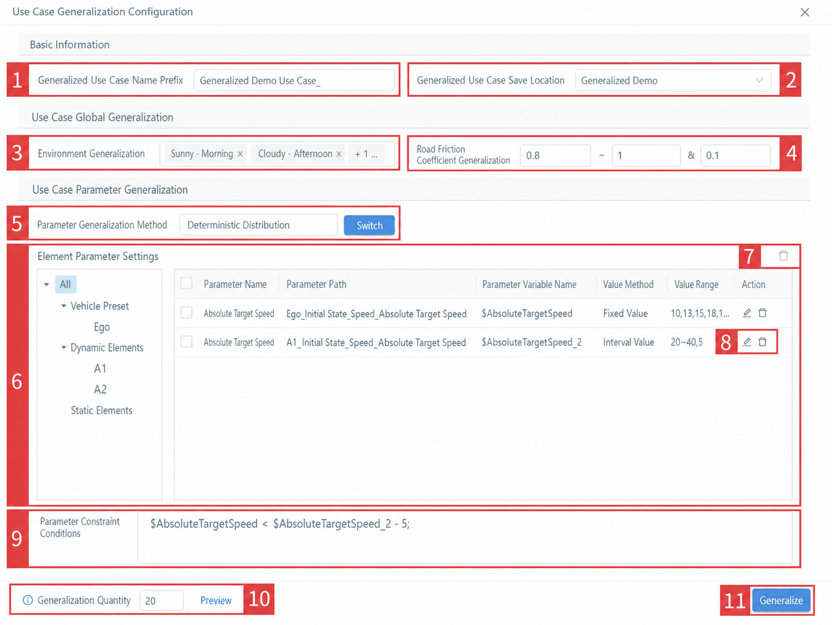Remove the Cloudy - Afternoon environment tag
This screenshot has height=625, width=832.
coord(339,154)
